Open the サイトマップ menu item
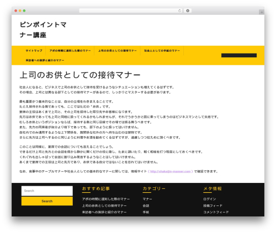 click(x=34, y=51)
